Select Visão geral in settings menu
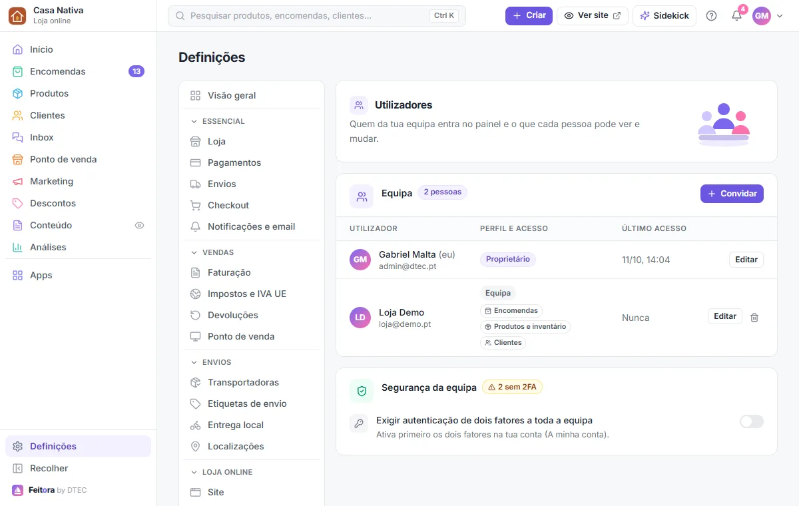 [252, 95]
